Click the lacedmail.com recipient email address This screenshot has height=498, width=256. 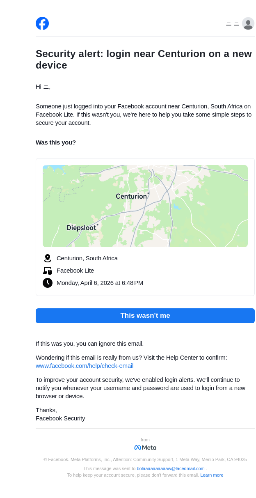click(x=171, y=468)
